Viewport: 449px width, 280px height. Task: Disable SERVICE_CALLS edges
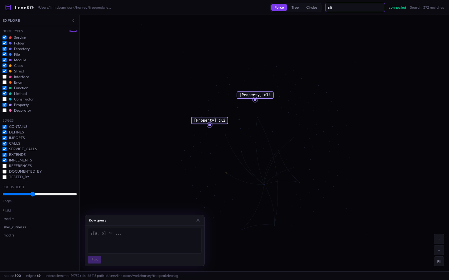4,149
